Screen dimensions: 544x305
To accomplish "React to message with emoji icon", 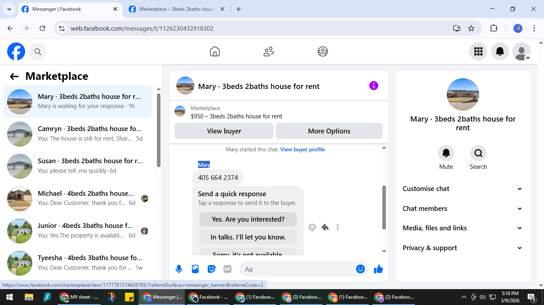I will pos(312,227).
